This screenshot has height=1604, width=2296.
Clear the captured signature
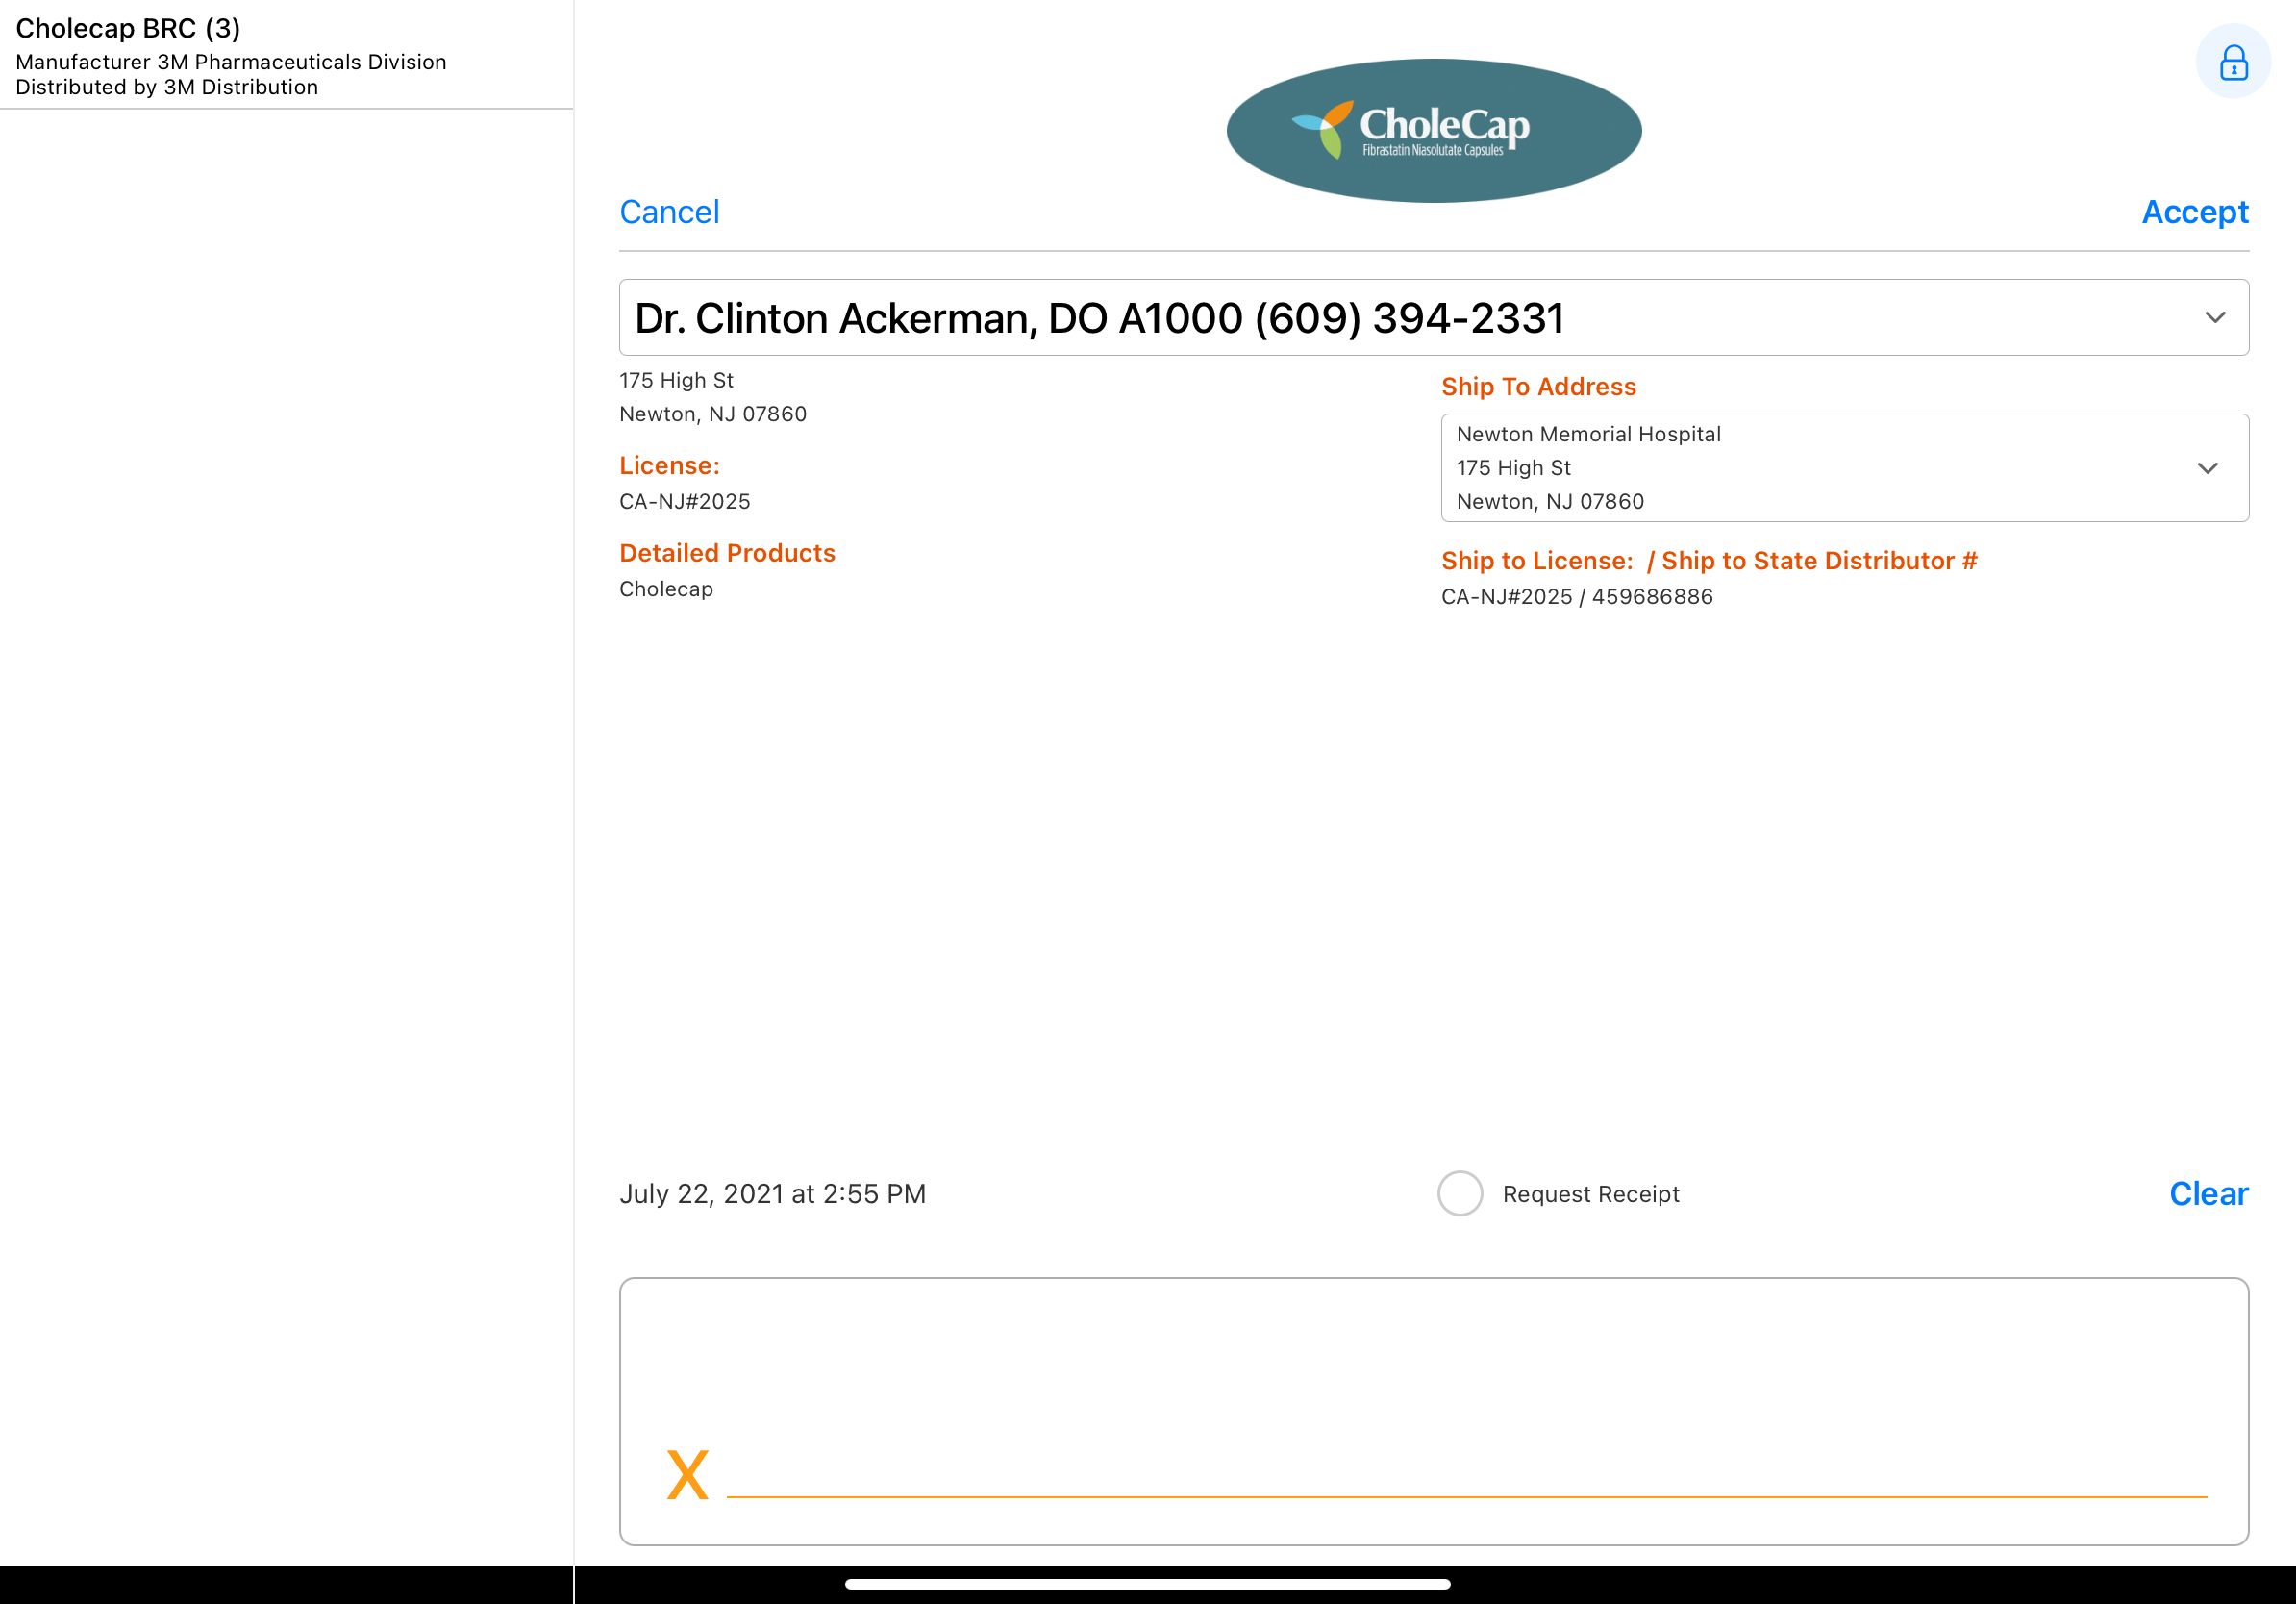point(2208,1193)
